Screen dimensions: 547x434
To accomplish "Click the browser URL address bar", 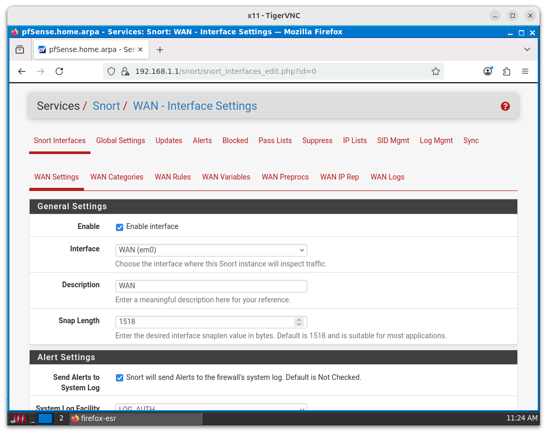I will (273, 72).
